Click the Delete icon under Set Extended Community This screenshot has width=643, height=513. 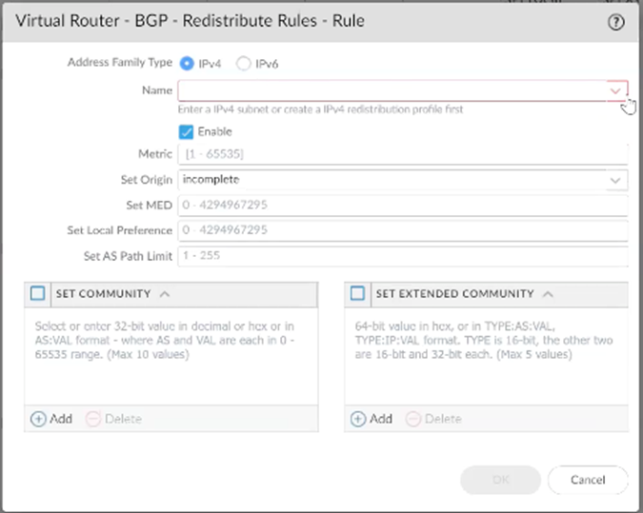[x=414, y=419]
